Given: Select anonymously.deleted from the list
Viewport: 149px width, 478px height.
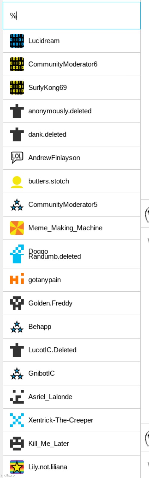Looking at the screenshot, I should point(72,111).
